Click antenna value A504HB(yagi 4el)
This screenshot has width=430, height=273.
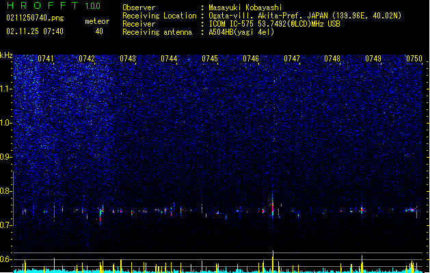point(241,32)
